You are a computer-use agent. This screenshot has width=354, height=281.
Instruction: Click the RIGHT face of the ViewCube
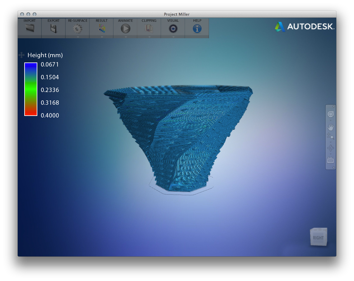pos(318,238)
